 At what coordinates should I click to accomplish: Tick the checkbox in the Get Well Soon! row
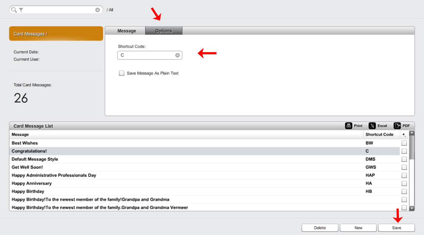click(x=404, y=167)
